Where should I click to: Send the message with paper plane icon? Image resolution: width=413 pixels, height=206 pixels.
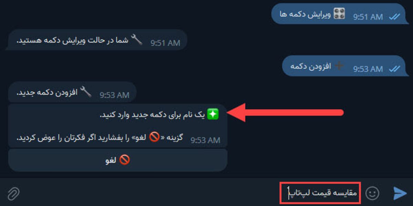[400, 193]
